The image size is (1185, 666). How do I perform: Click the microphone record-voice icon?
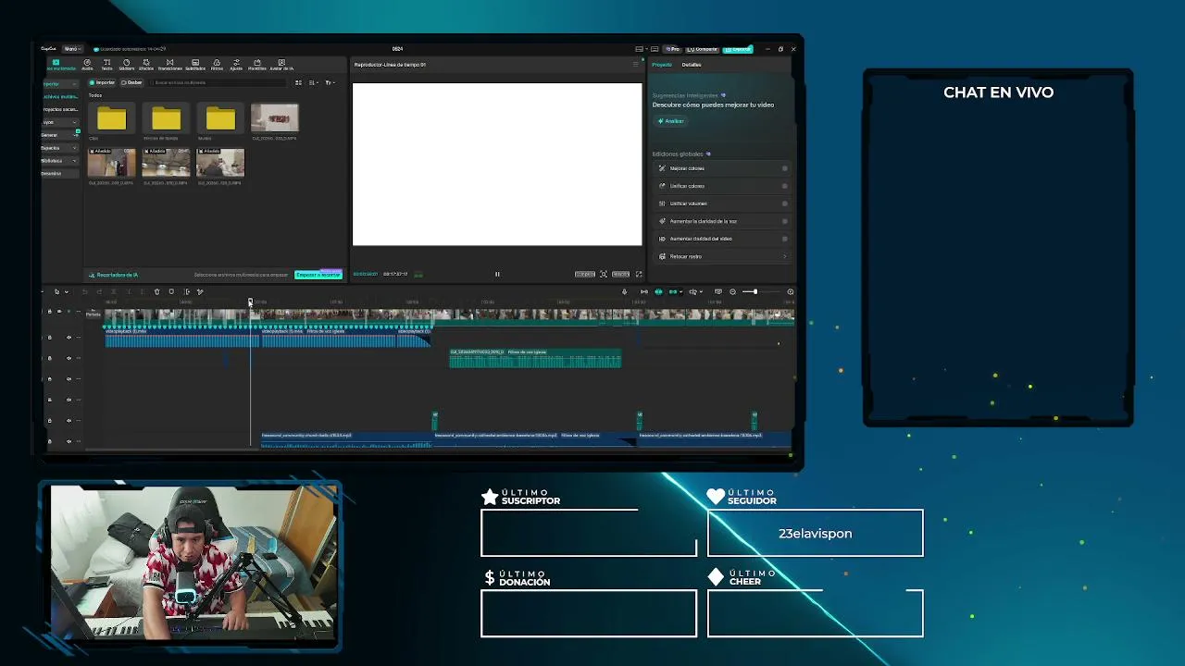point(624,291)
